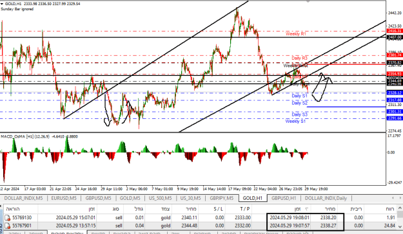The height and width of the screenshot is (234, 403).
Task: Click the chart shift triangle marker on the chart's top edge
Action: click(308, 1)
